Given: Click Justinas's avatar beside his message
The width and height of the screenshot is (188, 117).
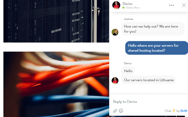Looking at the screenshot, I should pos(115,32).
